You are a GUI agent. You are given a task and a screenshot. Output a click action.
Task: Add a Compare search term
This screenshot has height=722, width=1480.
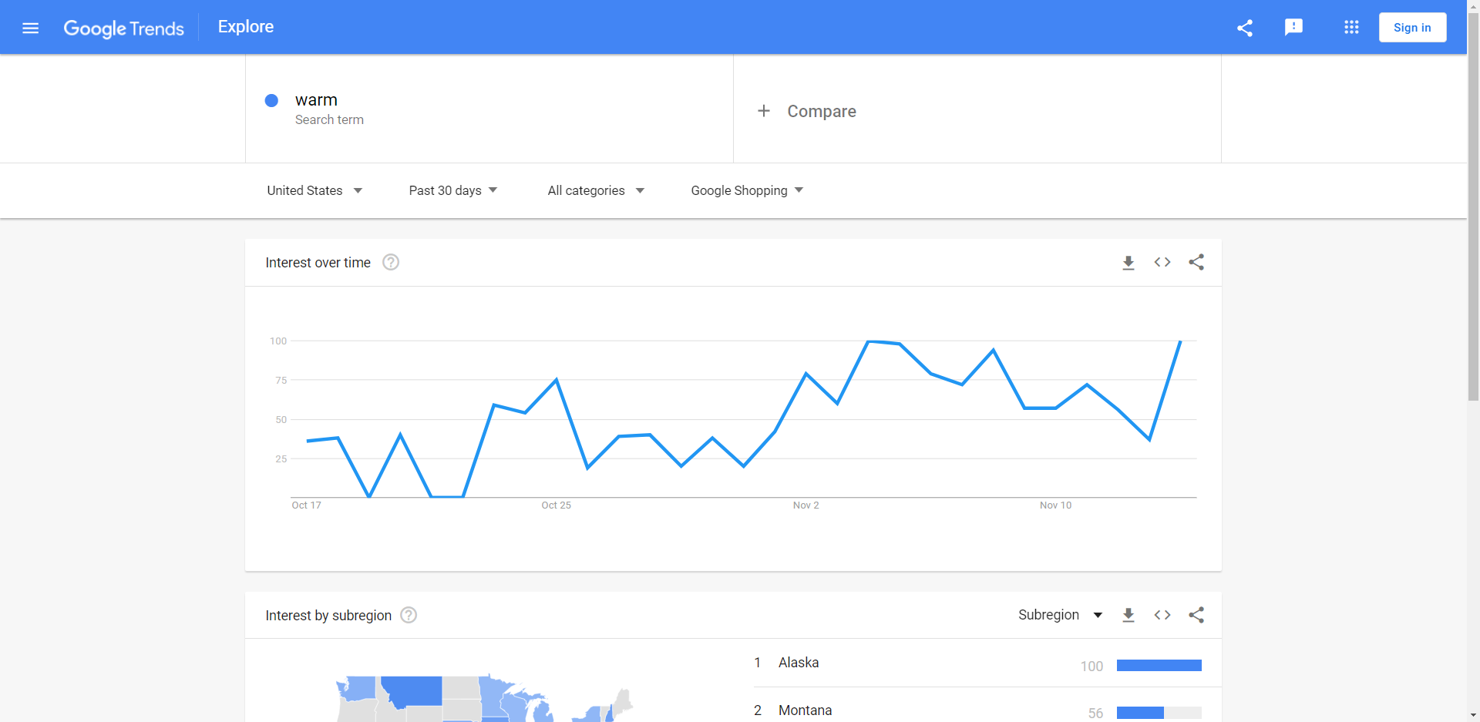coord(807,111)
